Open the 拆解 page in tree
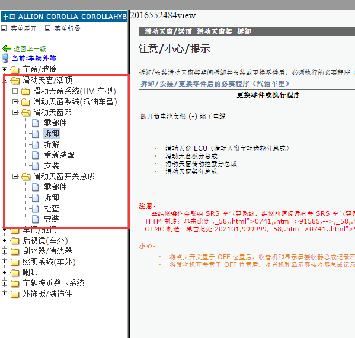 click(52, 144)
